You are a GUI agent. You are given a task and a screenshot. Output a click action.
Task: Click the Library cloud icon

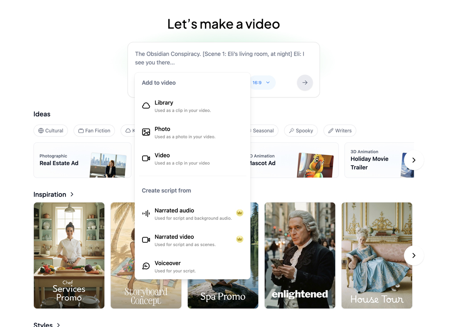(x=146, y=106)
